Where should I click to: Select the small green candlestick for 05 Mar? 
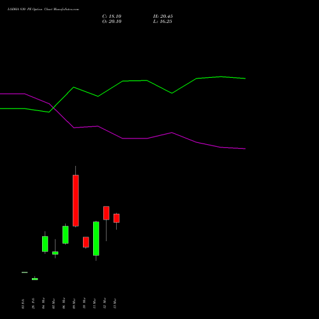click(56, 253)
